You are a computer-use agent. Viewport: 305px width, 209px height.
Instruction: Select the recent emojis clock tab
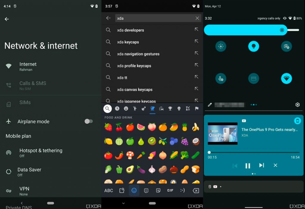pos(117,109)
